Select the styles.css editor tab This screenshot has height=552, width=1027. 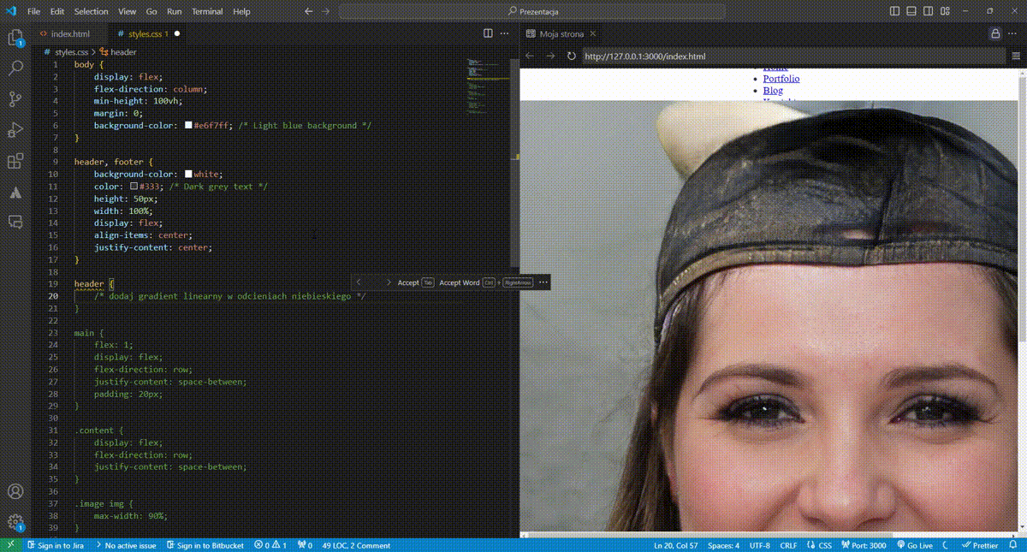point(148,33)
